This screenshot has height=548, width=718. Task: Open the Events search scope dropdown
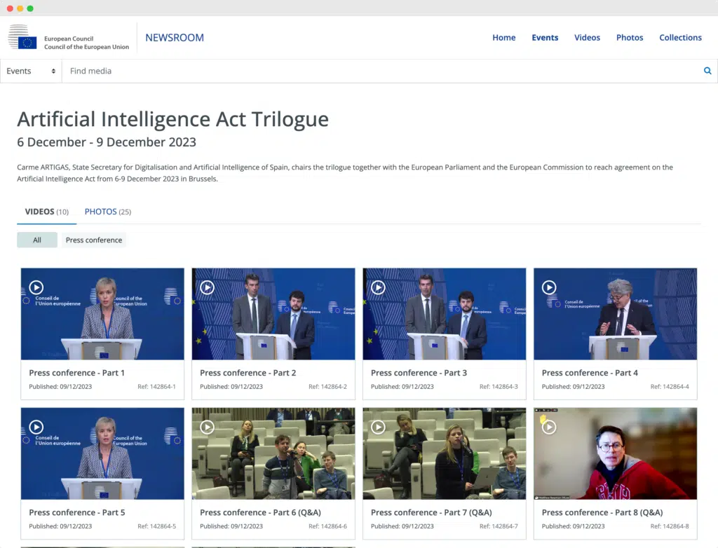coord(31,71)
